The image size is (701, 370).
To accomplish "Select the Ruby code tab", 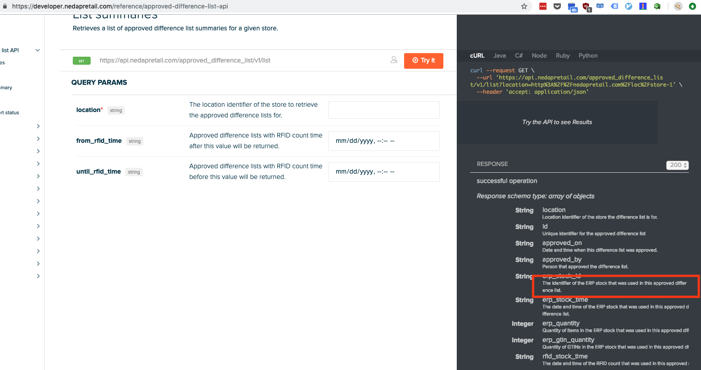I will [x=563, y=56].
